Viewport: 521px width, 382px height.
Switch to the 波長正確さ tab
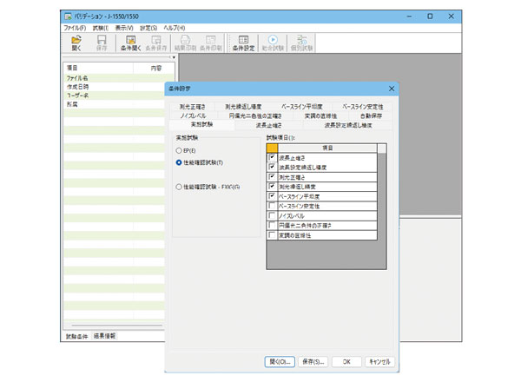(x=268, y=125)
